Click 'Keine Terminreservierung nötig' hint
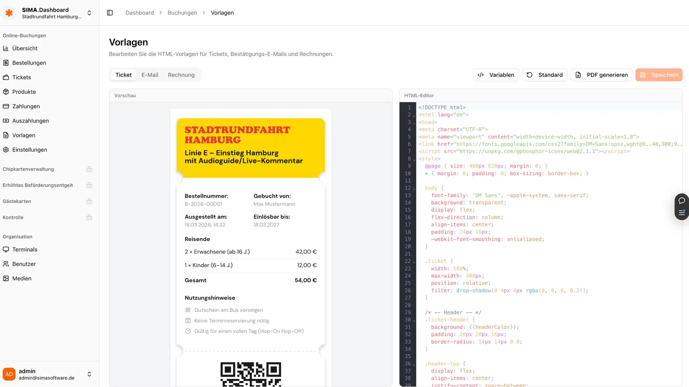Screen dimensions: 689x387 (232, 321)
